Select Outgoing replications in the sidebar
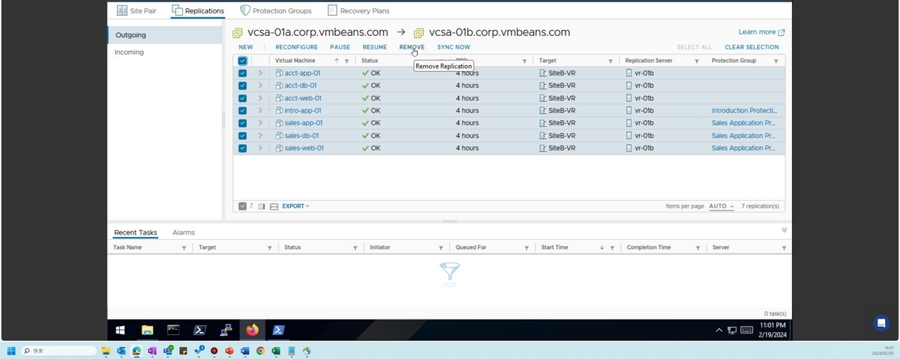Image resolution: width=900 pixels, height=359 pixels. (x=130, y=35)
